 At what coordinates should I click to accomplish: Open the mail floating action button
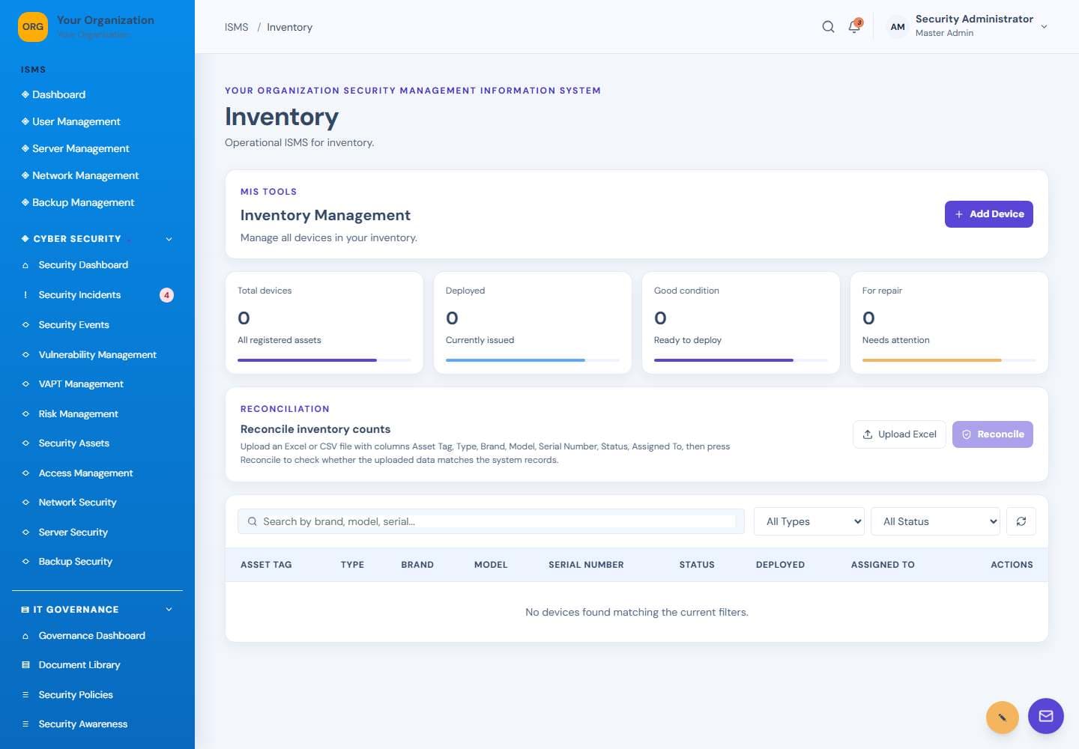pyautogui.click(x=1046, y=716)
